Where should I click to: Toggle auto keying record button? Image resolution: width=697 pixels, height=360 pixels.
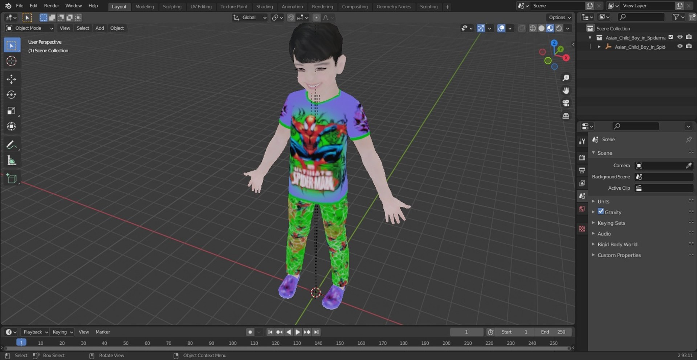250,332
